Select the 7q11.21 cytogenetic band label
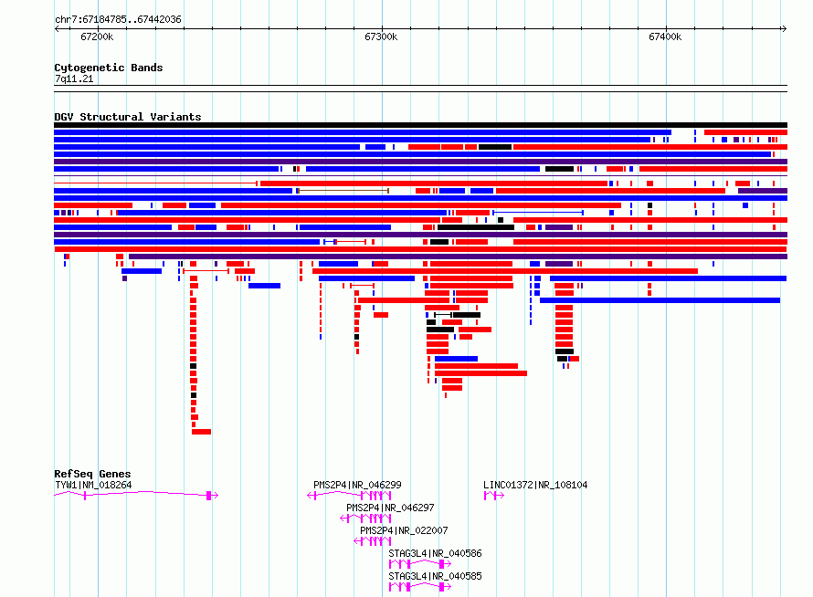 point(74,79)
